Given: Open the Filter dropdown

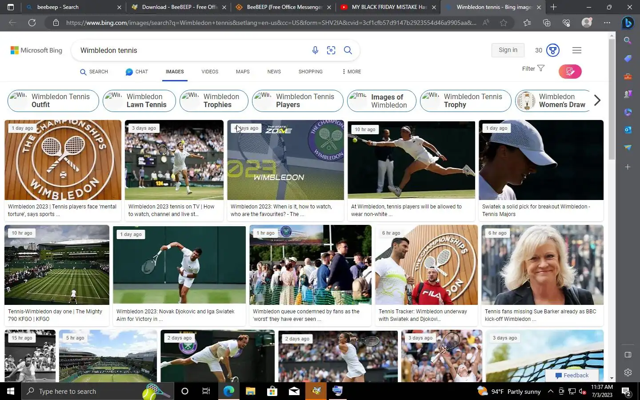Looking at the screenshot, I should click(533, 68).
